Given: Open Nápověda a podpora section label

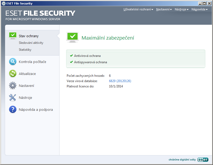Looking at the screenshot, I should [36, 109].
